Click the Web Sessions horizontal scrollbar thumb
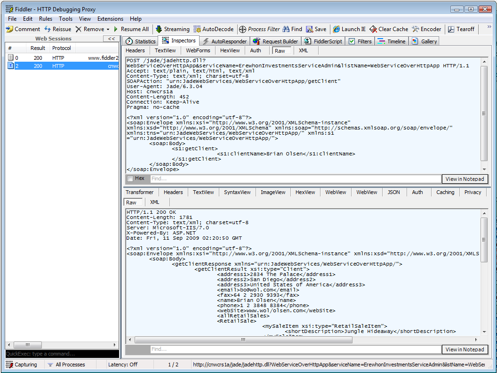497x373 pixels. click(x=28, y=345)
